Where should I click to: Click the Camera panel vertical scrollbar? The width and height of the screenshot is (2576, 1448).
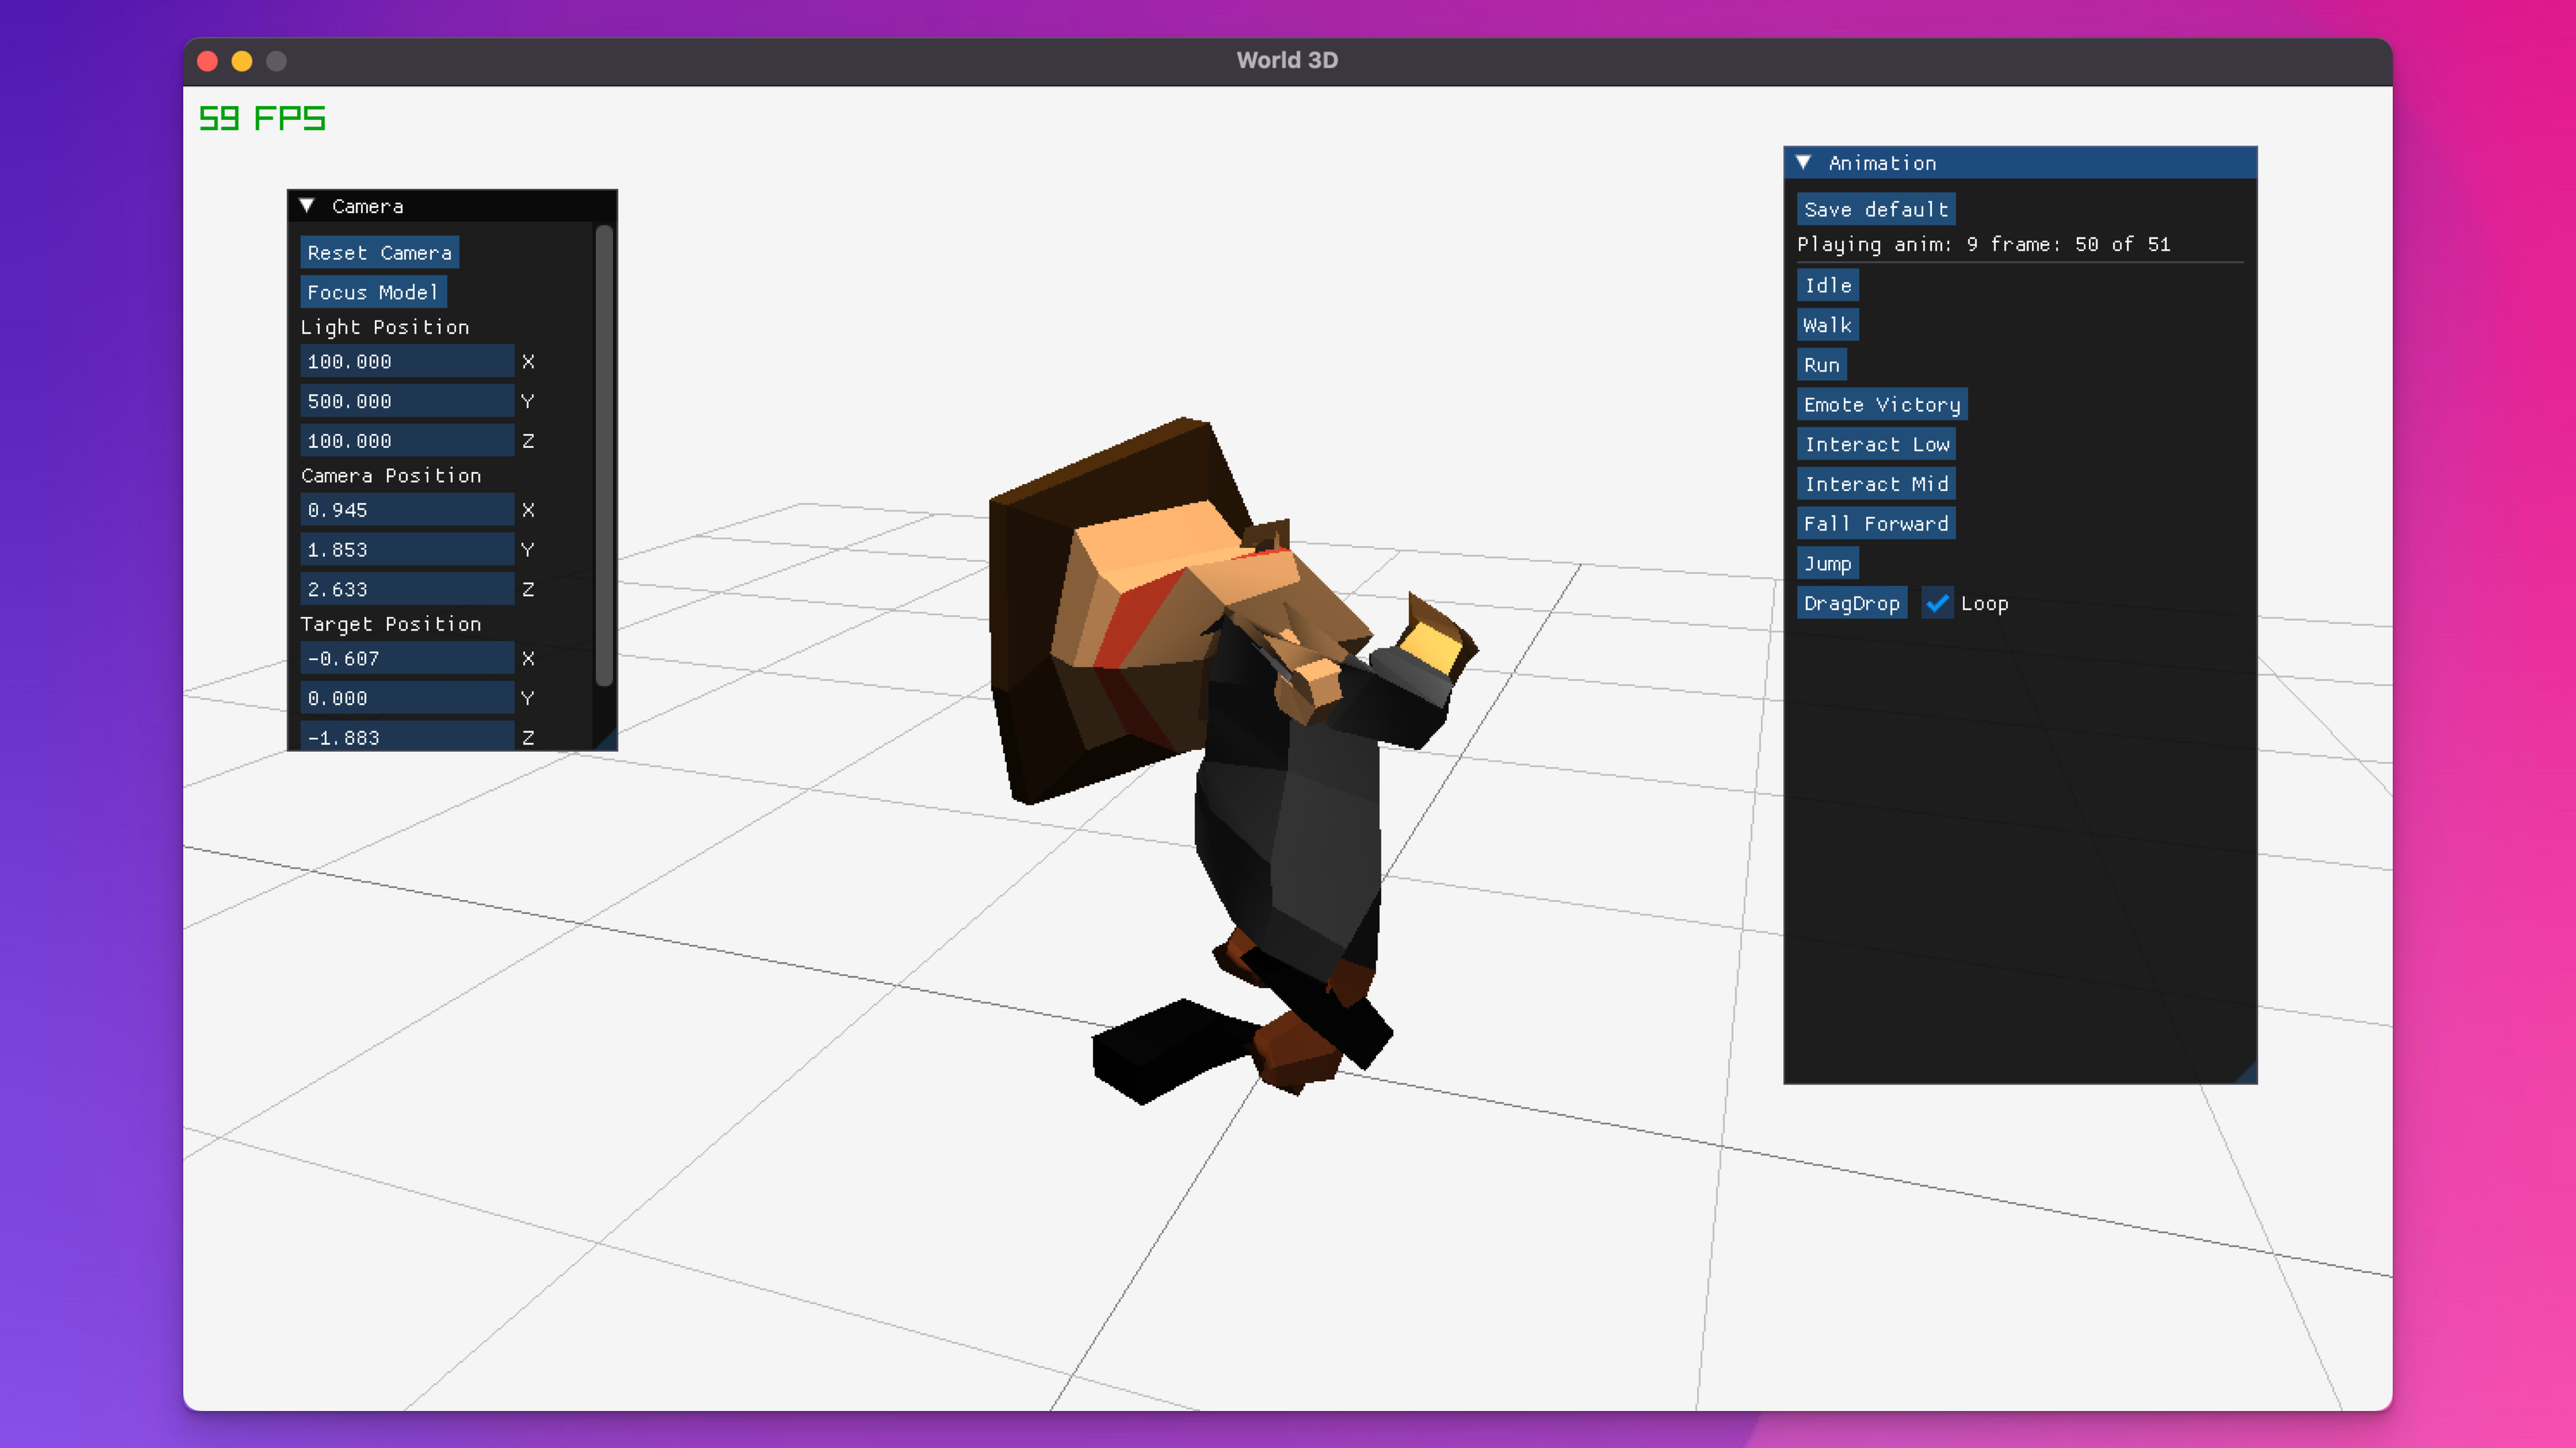pos(604,455)
